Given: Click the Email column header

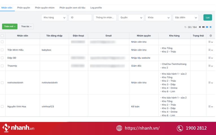Looking at the screenshot, I should tap(108, 36).
